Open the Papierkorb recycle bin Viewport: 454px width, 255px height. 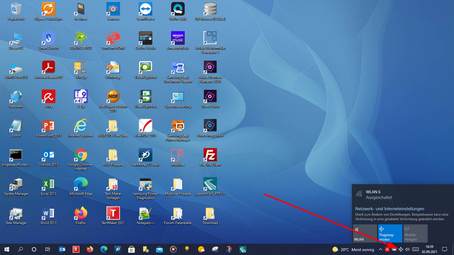[16, 9]
